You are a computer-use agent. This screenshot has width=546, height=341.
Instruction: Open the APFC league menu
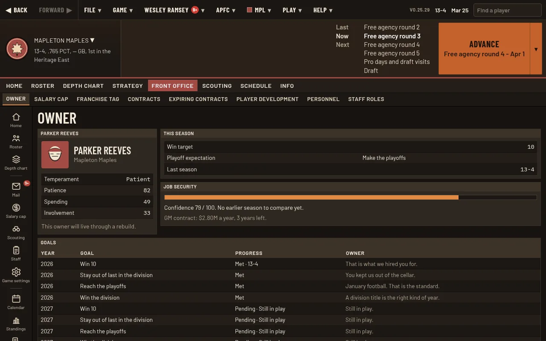(226, 10)
